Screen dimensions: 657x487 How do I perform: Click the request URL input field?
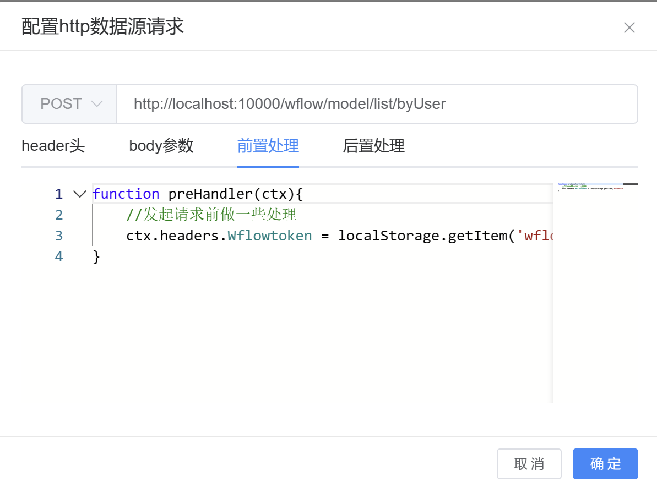pyautogui.click(x=377, y=104)
